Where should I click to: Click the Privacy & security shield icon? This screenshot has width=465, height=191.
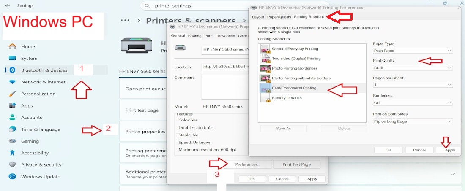tap(12, 165)
